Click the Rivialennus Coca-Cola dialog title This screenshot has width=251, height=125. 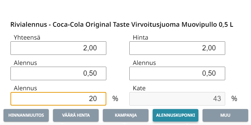point(122,25)
